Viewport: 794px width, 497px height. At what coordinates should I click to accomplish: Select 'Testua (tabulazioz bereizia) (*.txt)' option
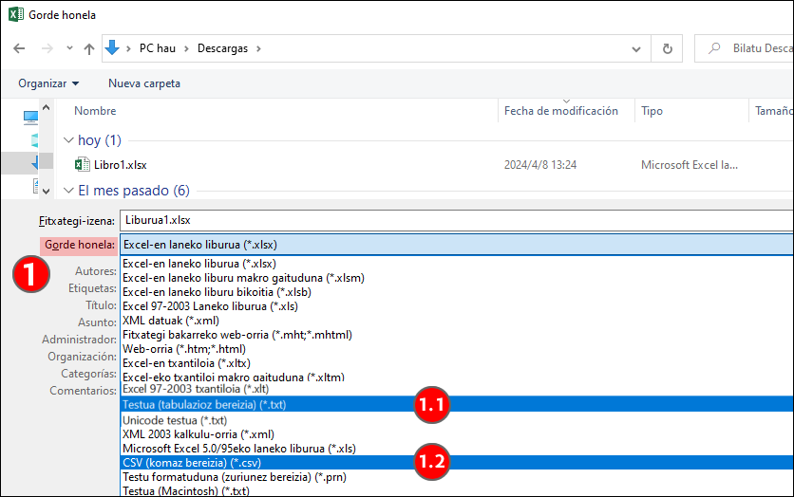(x=204, y=405)
